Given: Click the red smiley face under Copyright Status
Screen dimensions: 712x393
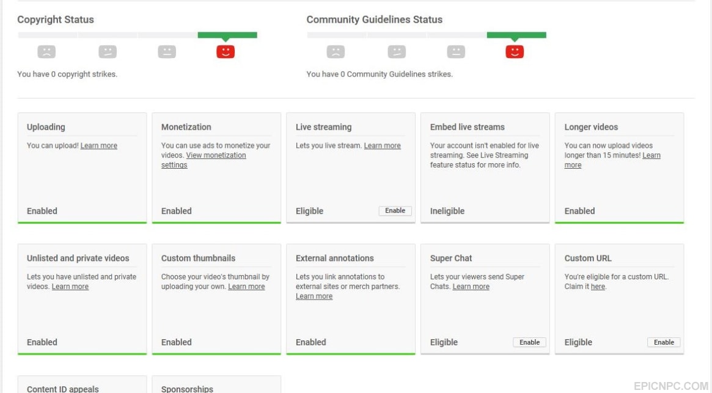Looking at the screenshot, I should 226,51.
